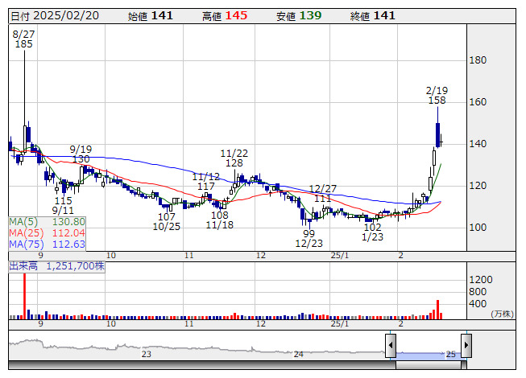Click the 高値 145 high price
The image size is (526, 378).
(x=225, y=16)
